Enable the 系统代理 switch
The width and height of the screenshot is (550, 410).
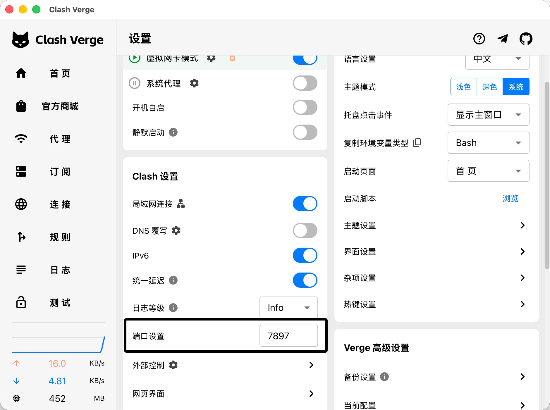pos(305,83)
